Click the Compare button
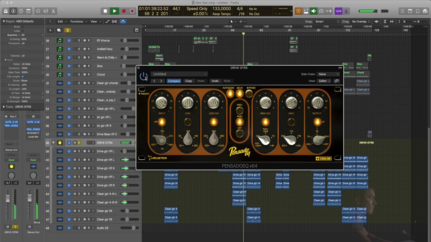The image size is (431, 242). [174, 81]
